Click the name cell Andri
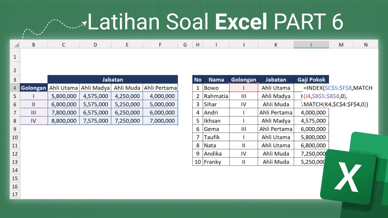Screen dimensions: 388x218 click(x=216, y=113)
